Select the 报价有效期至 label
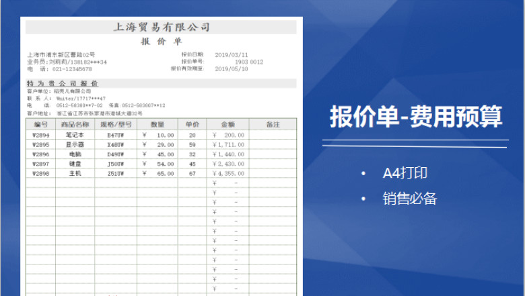 (x=187, y=68)
